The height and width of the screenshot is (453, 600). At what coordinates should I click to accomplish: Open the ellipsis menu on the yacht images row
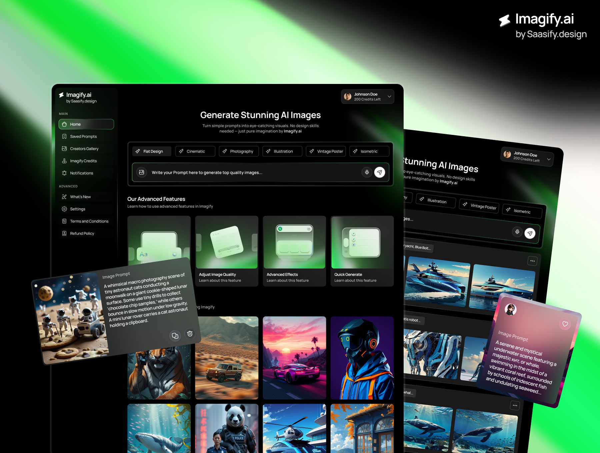tap(532, 261)
